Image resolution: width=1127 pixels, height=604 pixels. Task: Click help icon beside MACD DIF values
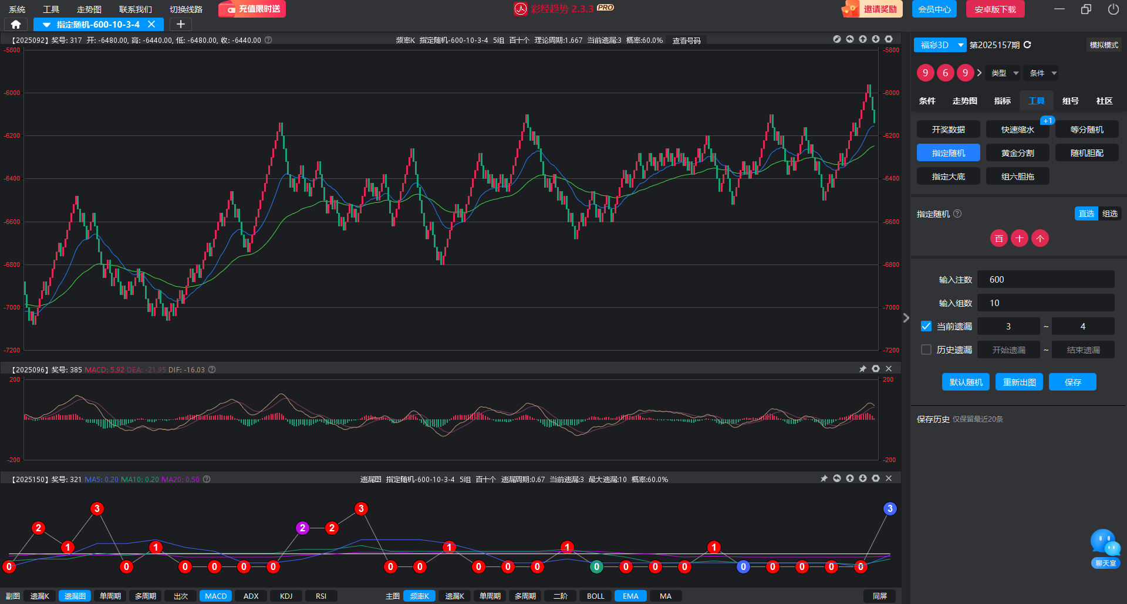212,369
